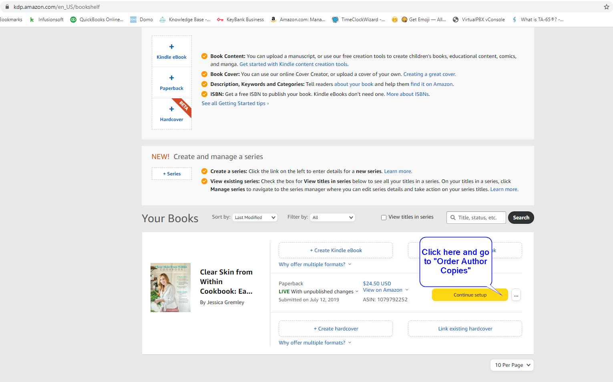Image resolution: width=613 pixels, height=382 pixels.
Task: Open the More about ISBNs link
Action: point(408,94)
